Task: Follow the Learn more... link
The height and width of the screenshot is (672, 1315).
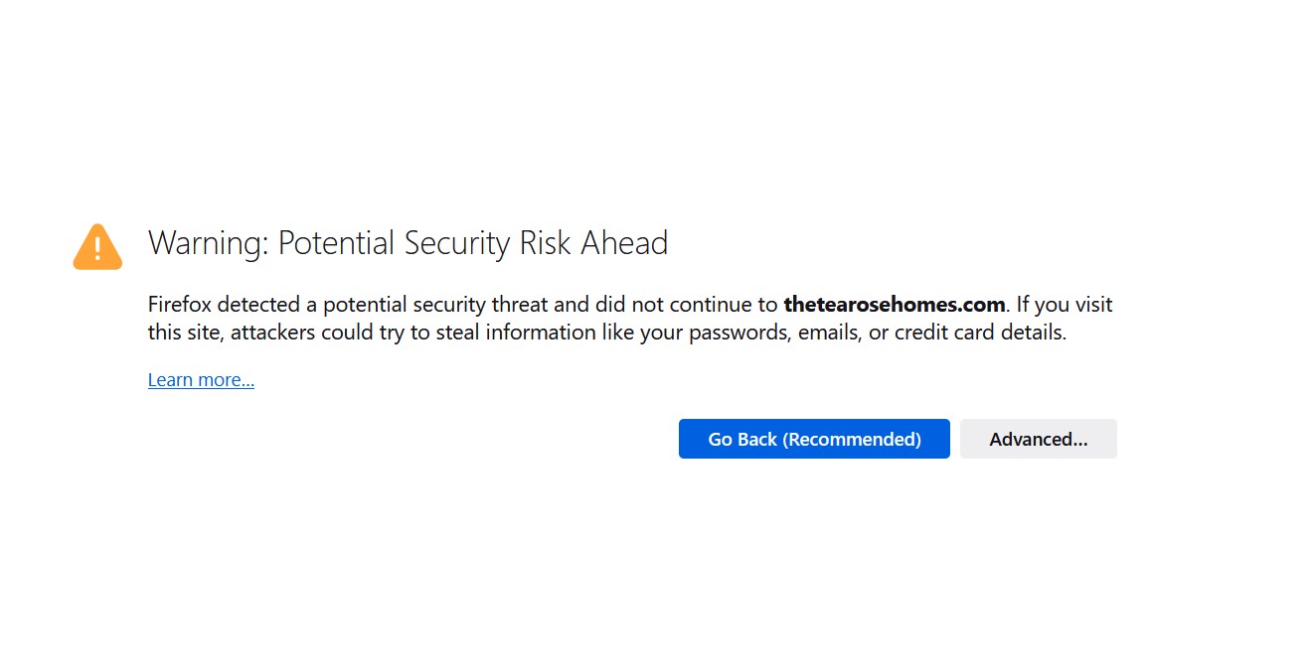Action: pyautogui.click(x=201, y=380)
